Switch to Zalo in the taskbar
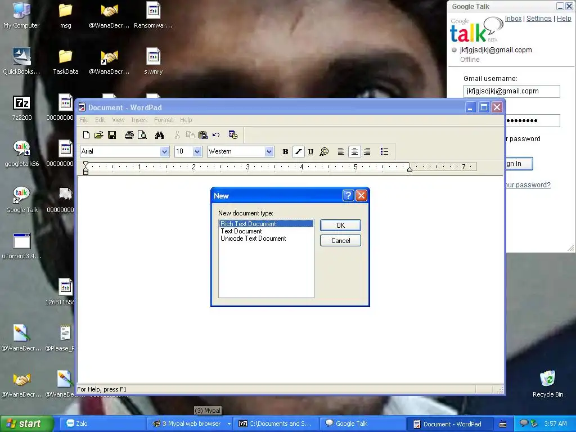 pyautogui.click(x=102, y=424)
